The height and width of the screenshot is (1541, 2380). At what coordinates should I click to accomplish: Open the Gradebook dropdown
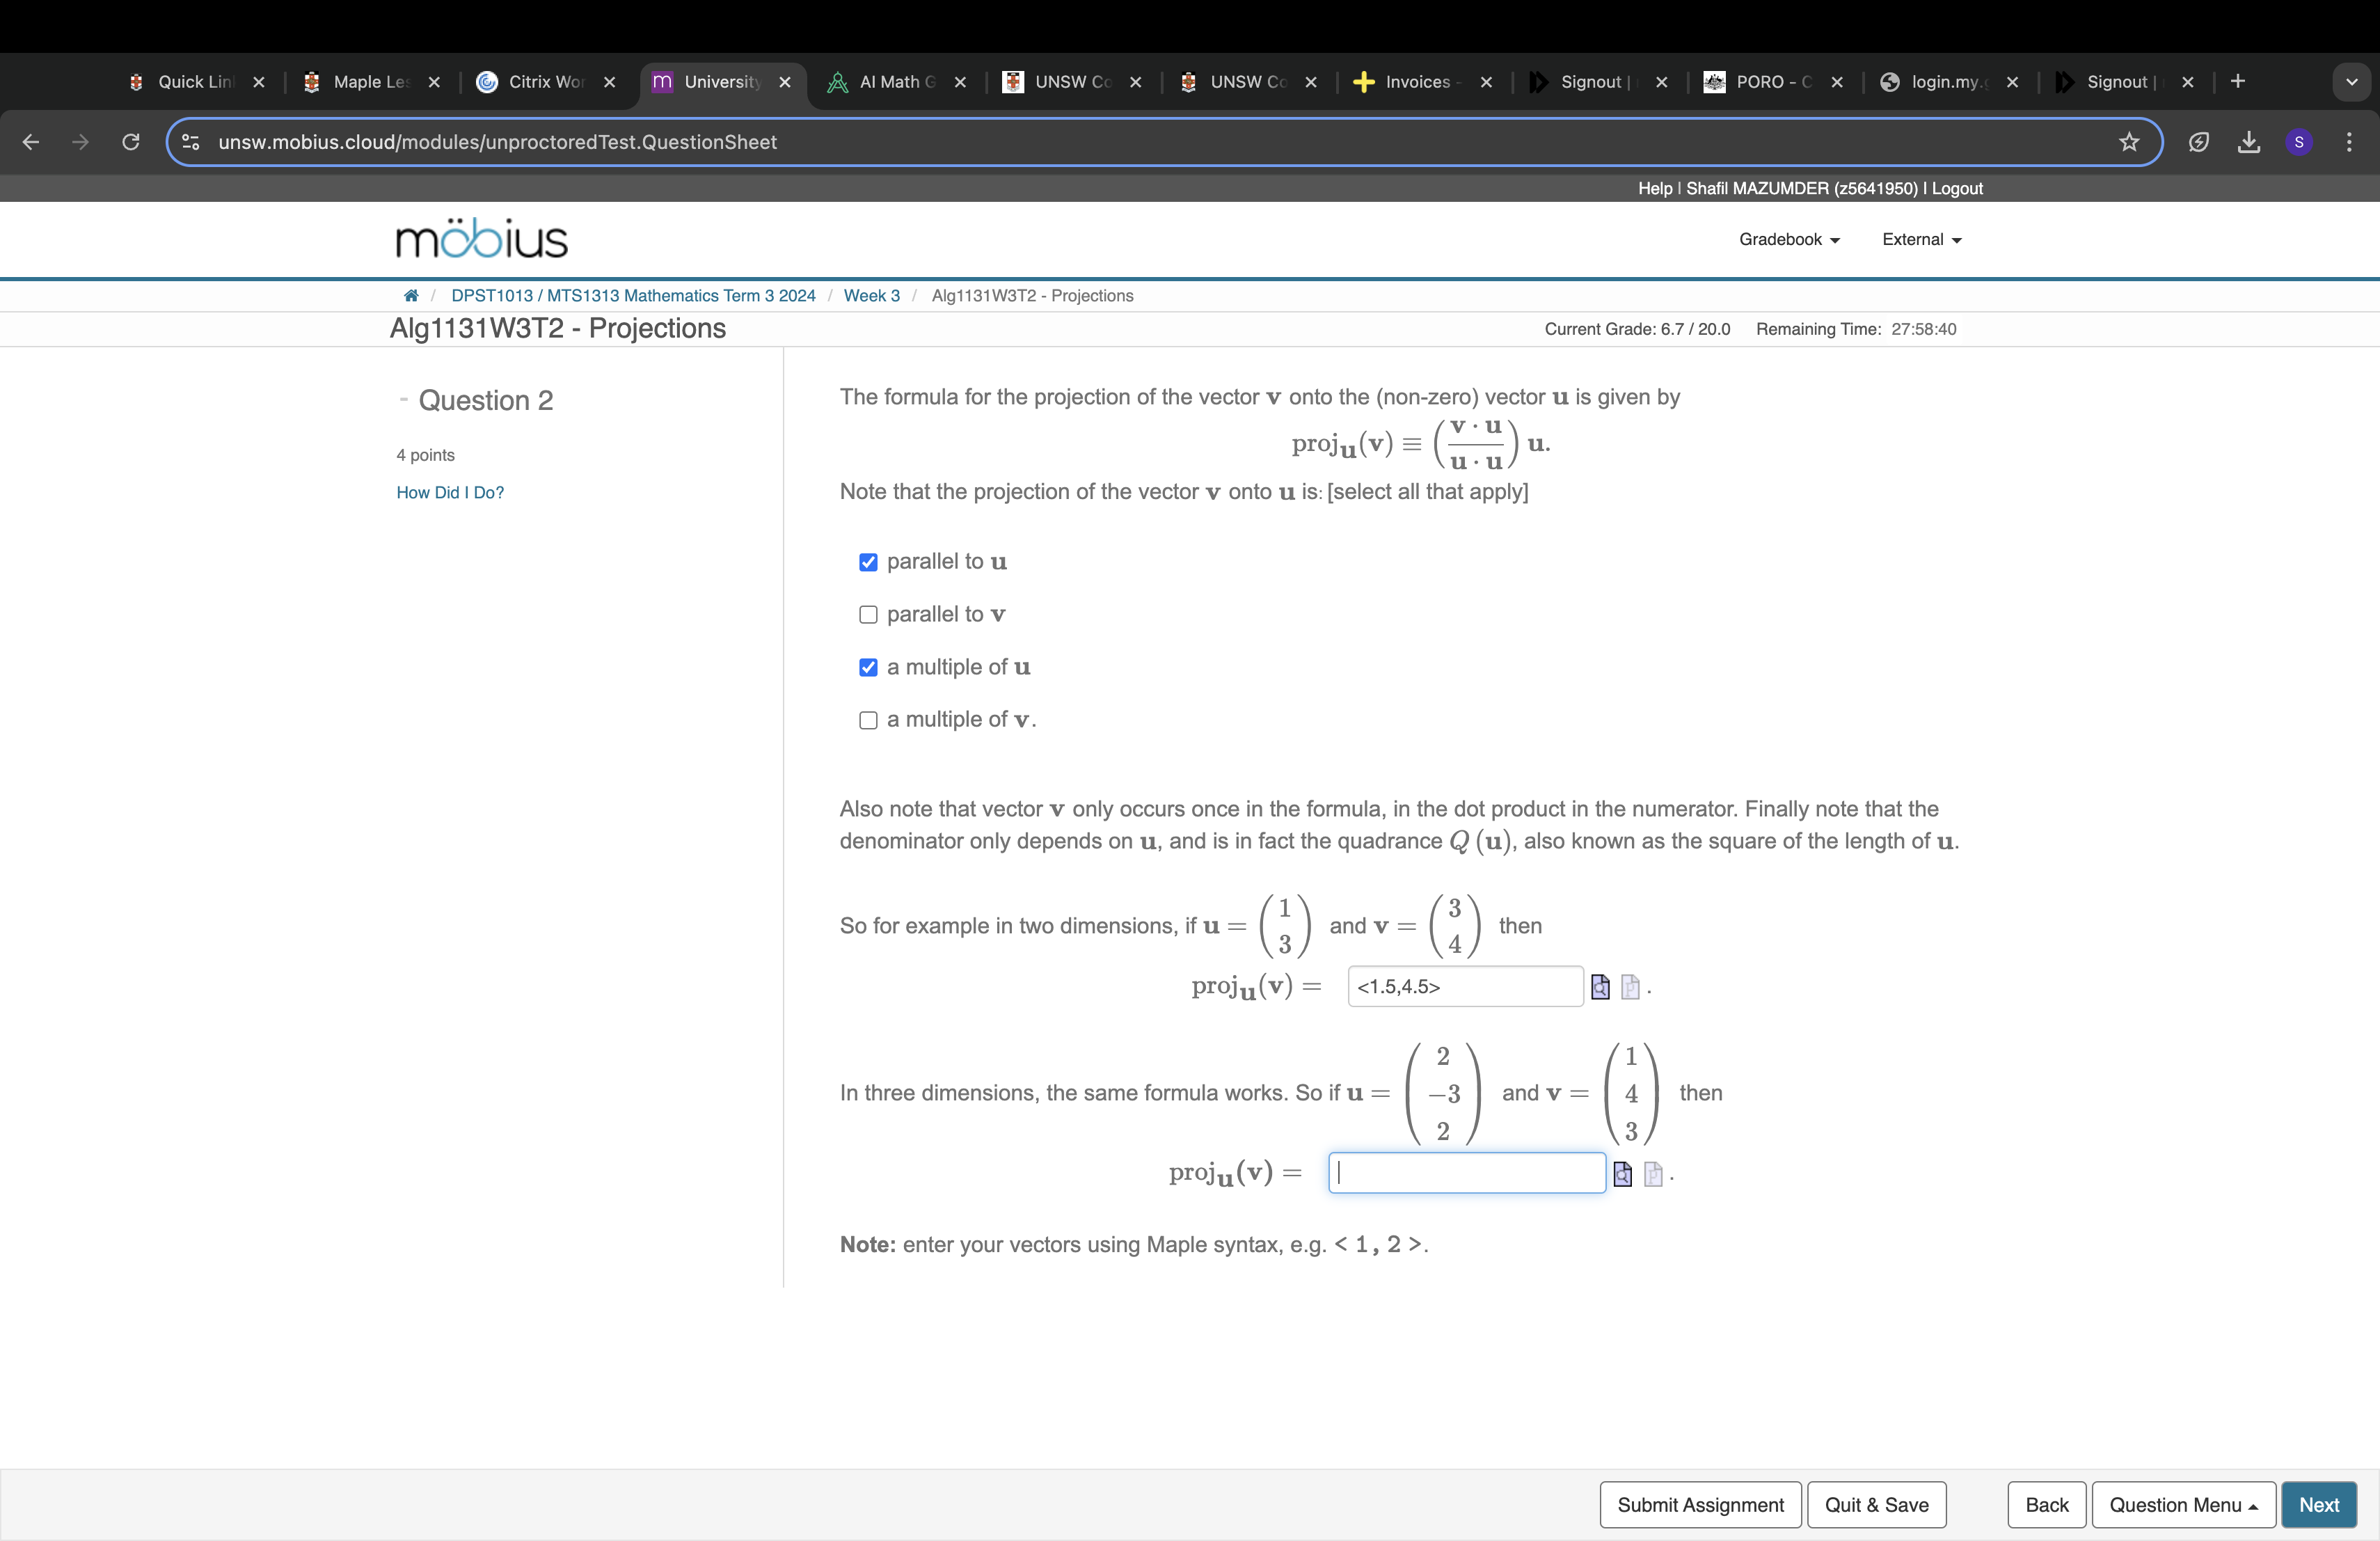pos(1789,239)
